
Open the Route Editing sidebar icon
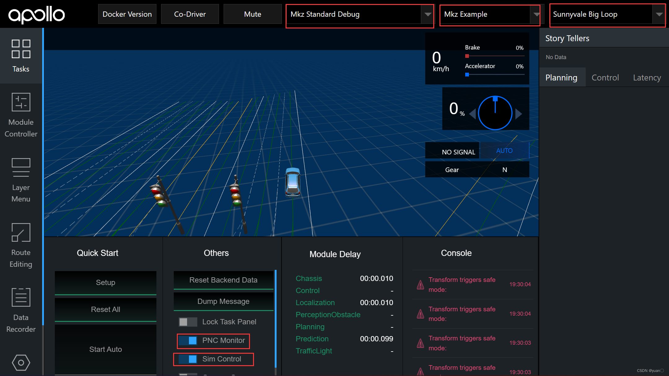click(x=21, y=232)
